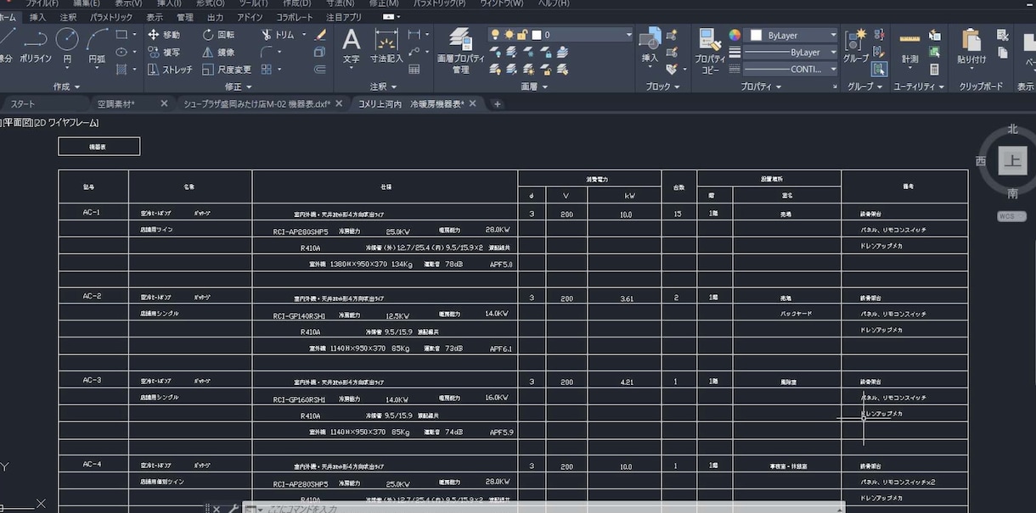The width and height of the screenshot is (1036, 513).
Task: Click the white layer color swatch
Action: (537, 35)
